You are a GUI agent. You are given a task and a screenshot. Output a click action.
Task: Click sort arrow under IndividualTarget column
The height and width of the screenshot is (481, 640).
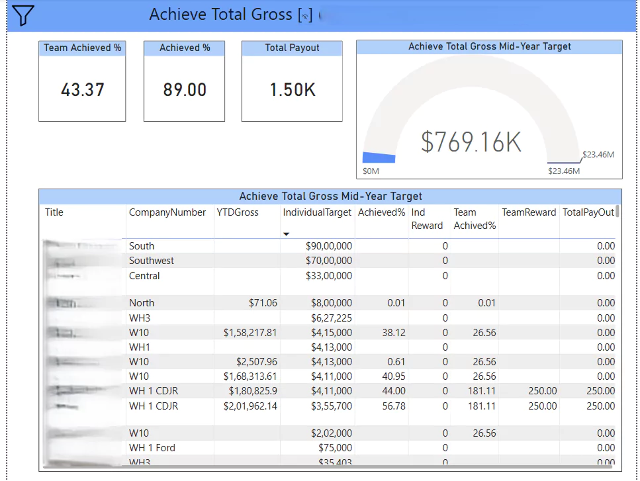coord(287,234)
